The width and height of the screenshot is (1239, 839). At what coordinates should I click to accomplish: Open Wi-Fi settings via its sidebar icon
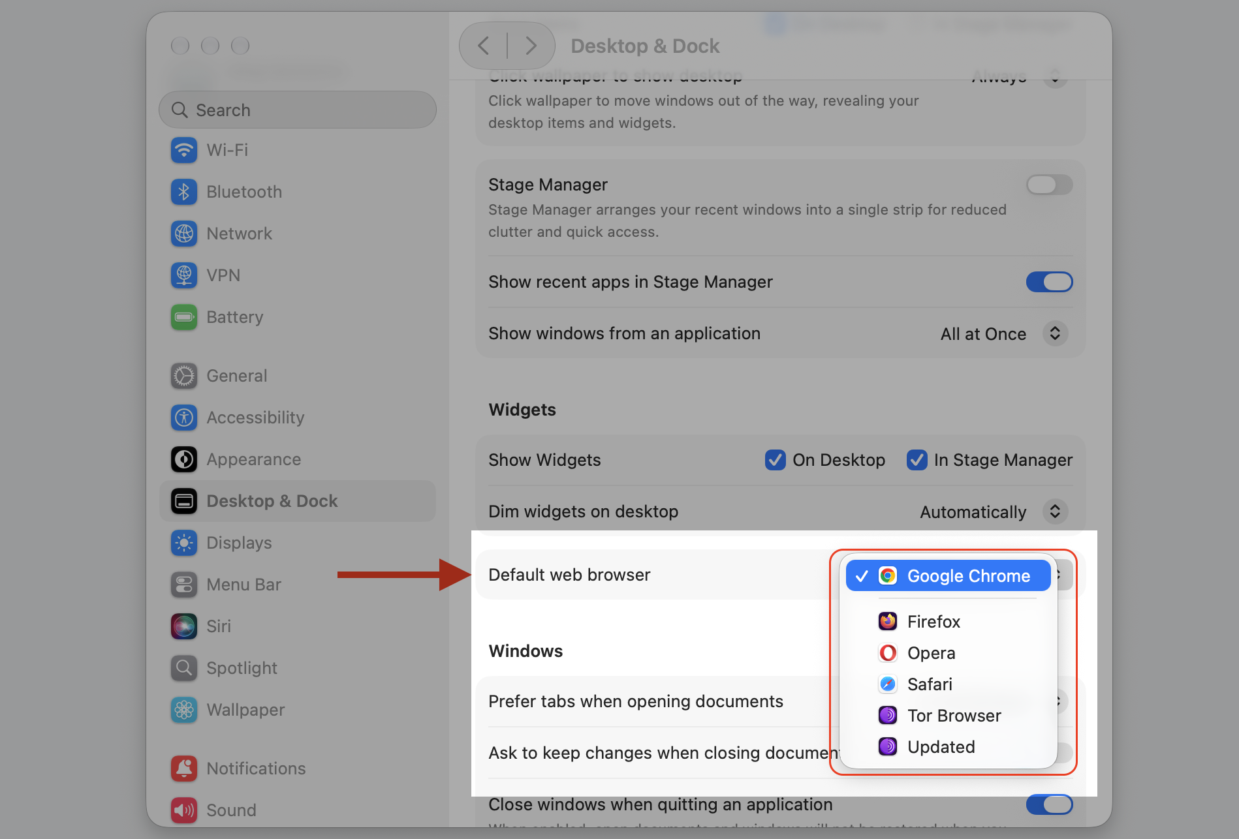pos(184,150)
